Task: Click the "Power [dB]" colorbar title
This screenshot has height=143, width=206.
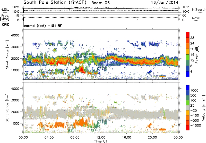Action: click(x=197, y=54)
